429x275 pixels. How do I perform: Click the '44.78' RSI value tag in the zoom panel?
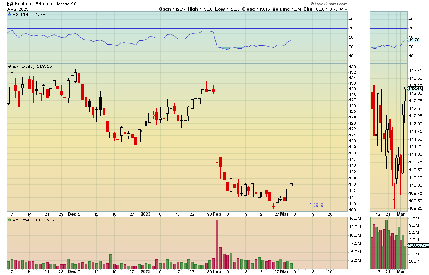[x=413, y=40]
